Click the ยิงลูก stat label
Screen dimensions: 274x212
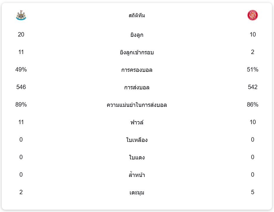point(137,35)
